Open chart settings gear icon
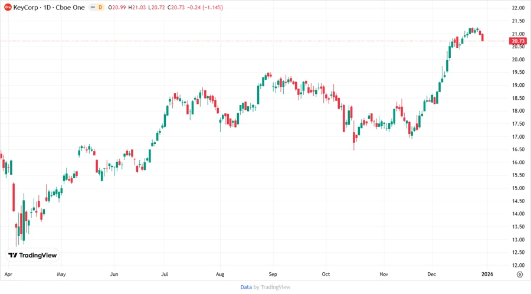 point(520,275)
